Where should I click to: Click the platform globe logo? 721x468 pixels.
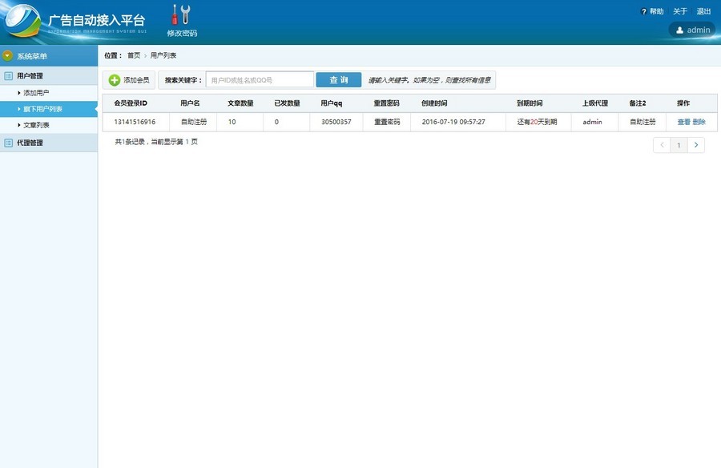(x=22, y=21)
